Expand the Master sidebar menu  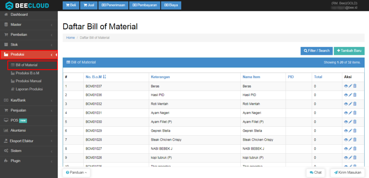29,25
